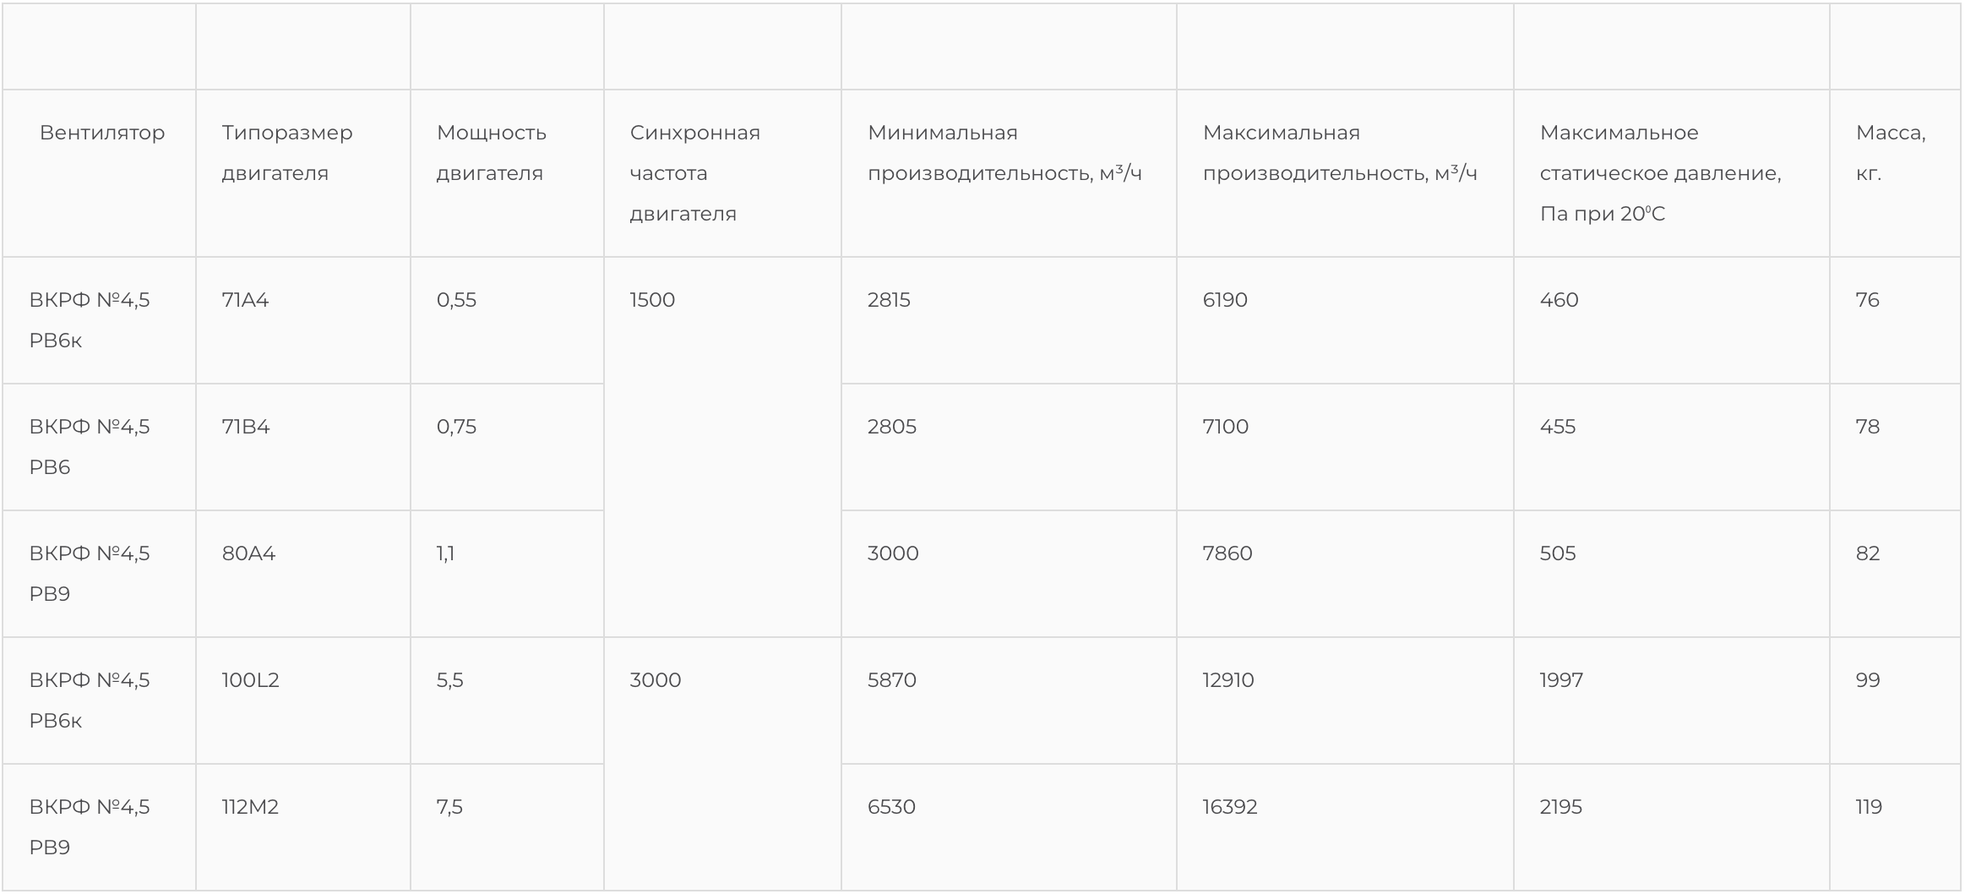This screenshot has width=1965, height=894.
Task: Click the "Мощность двигателя" column header
Action: point(491,153)
